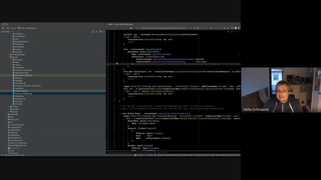Open apiextensions.go in project tree
Viewport: 321px width, 180px height.
coord(21,72)
